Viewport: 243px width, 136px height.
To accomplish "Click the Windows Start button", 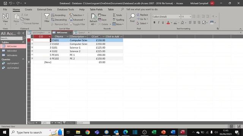I will click(5, 132).
